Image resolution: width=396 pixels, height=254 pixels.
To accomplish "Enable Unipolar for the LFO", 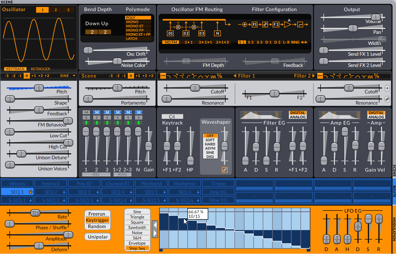I will [98, 237].
